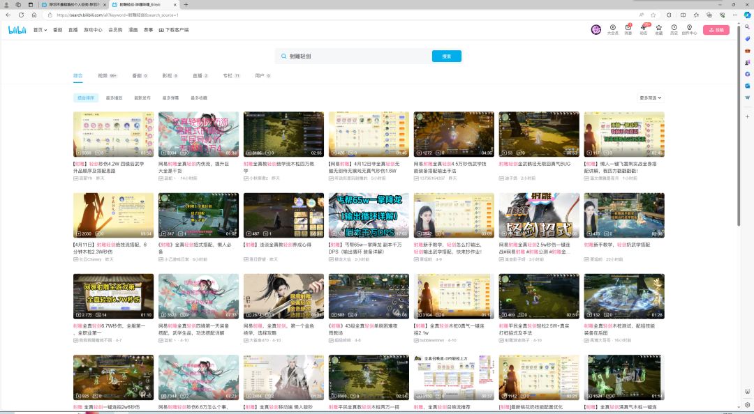Click the magnifier icon in search box

[283, 56]
